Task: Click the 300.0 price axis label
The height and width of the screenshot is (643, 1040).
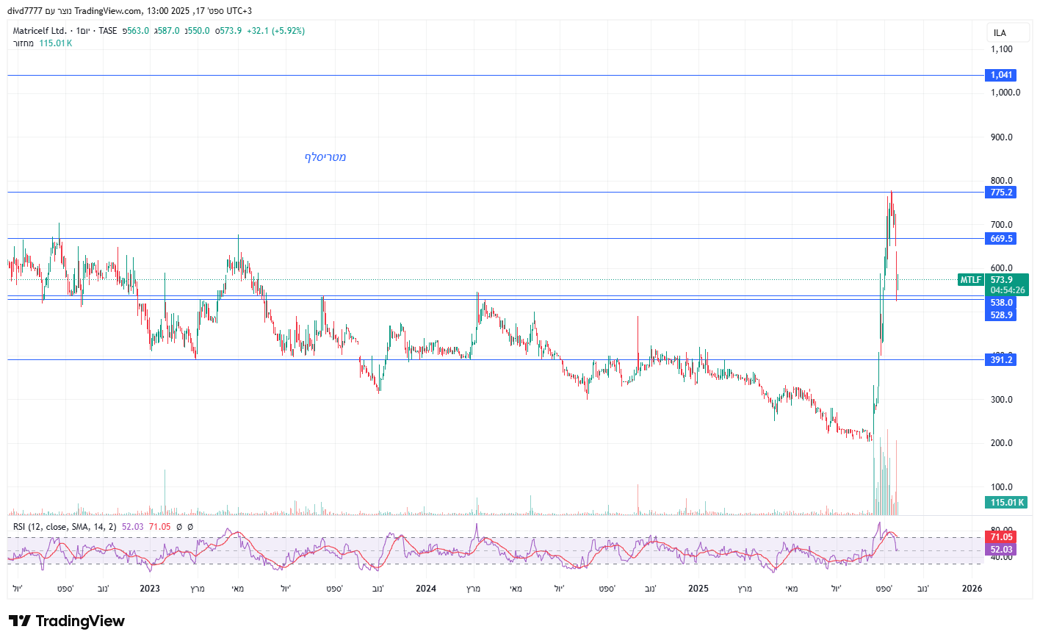Action: coord(1002,400)
